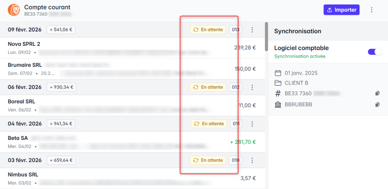The width and height of the screenshot is (388, 189).
Task: Copy the BBRUBEBB BIC code
Action: tap(377, 105)
